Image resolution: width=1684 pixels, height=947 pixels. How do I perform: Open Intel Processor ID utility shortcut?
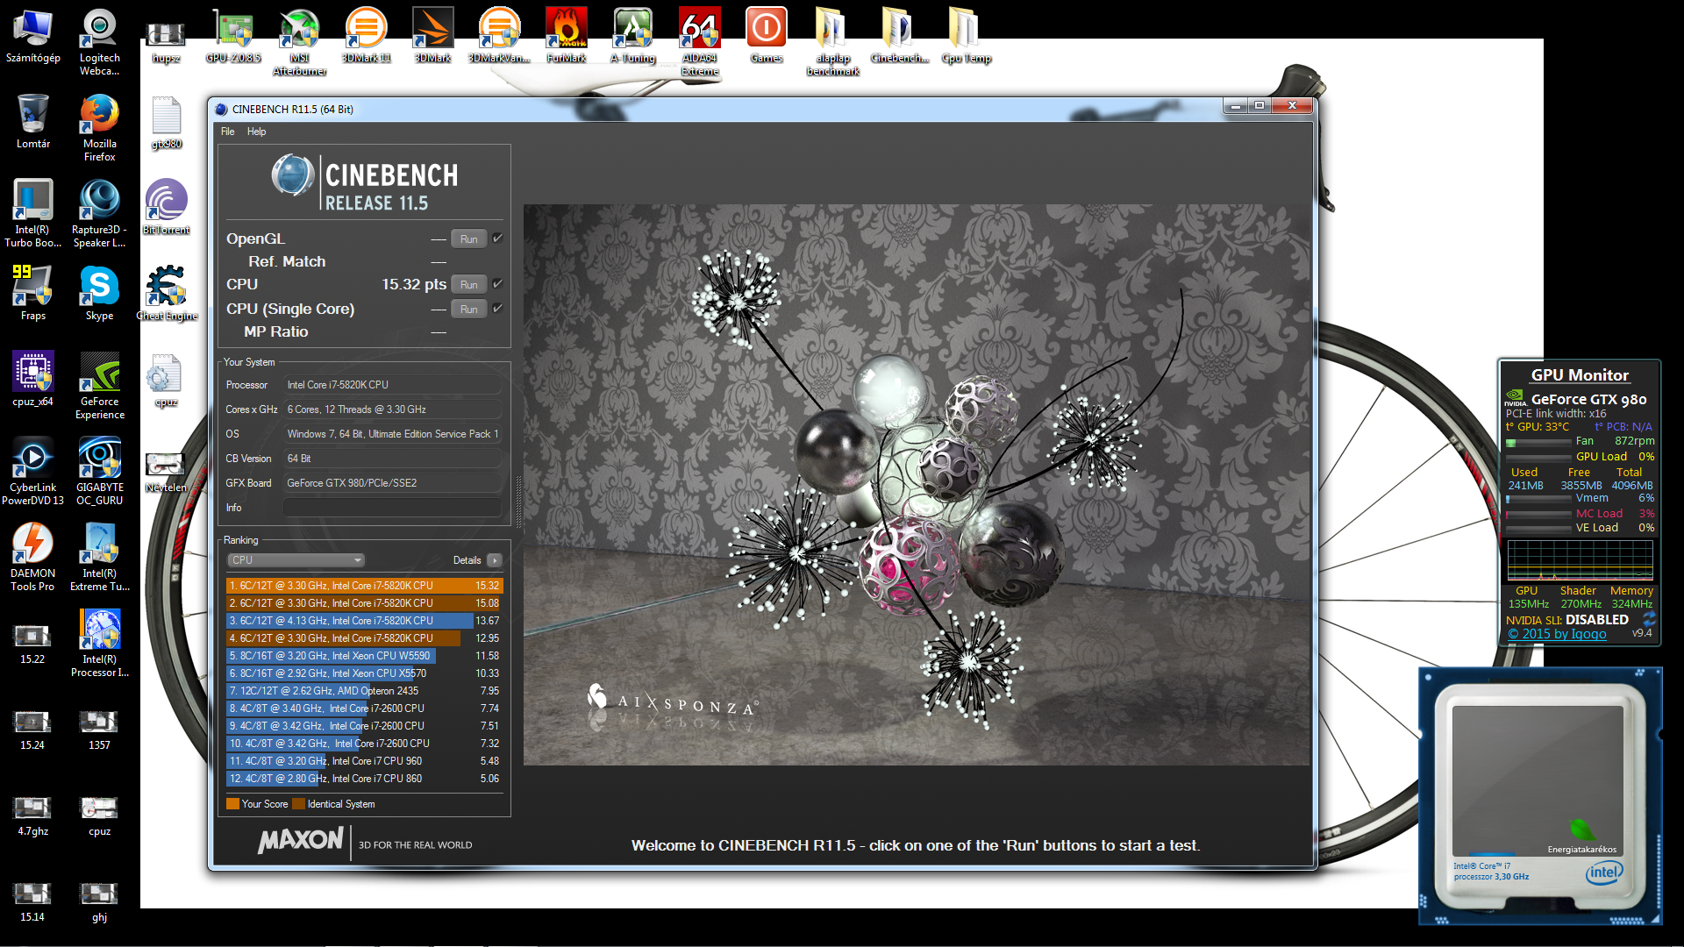tap(99, 644)
